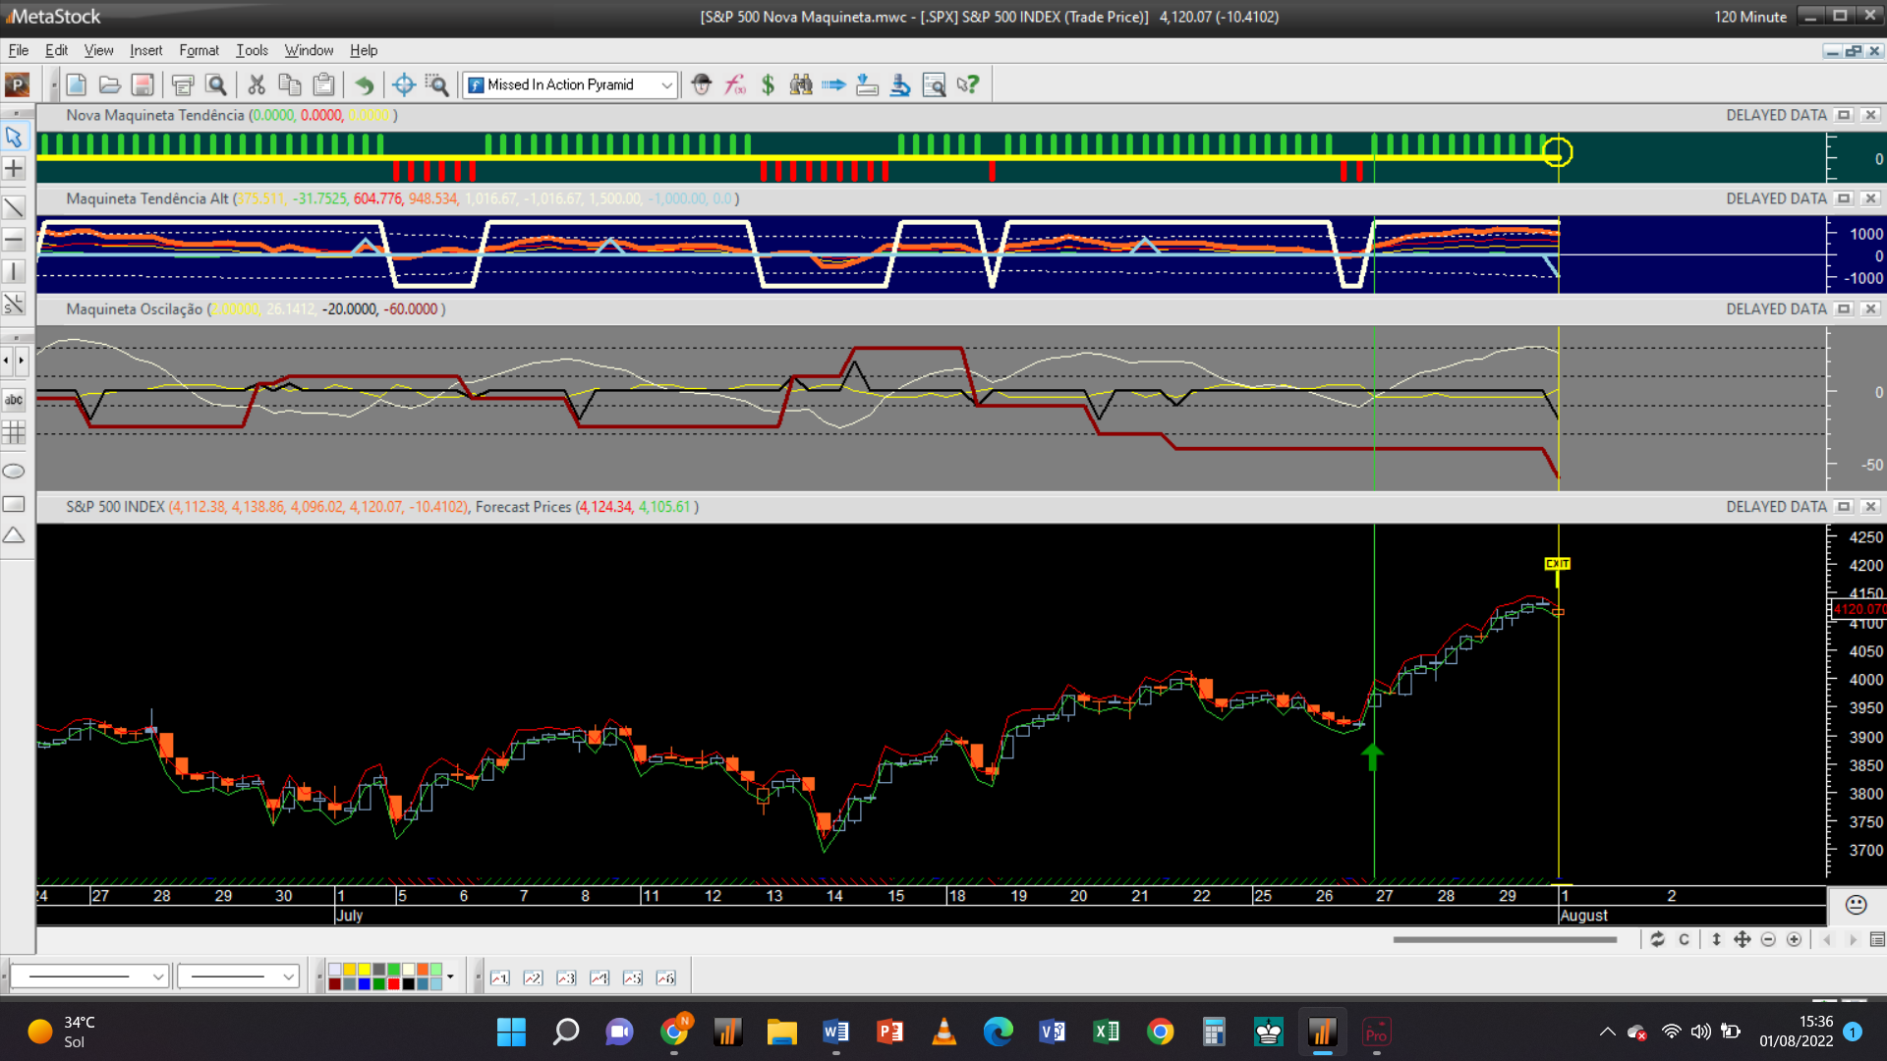Maximize the S&P 500 INDEX price pane
The width and height of the screenshot is (1887, 1061).
pos(1844,507)
